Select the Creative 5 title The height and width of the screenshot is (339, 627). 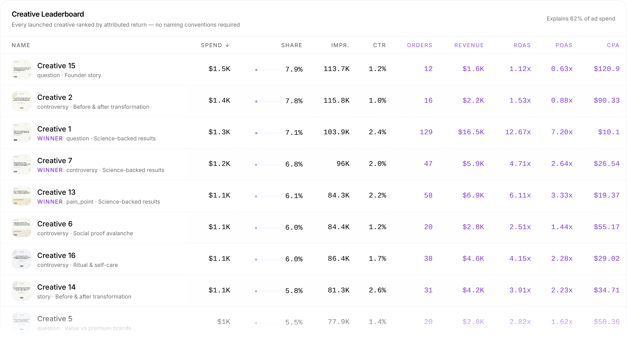tap(55, 319)
